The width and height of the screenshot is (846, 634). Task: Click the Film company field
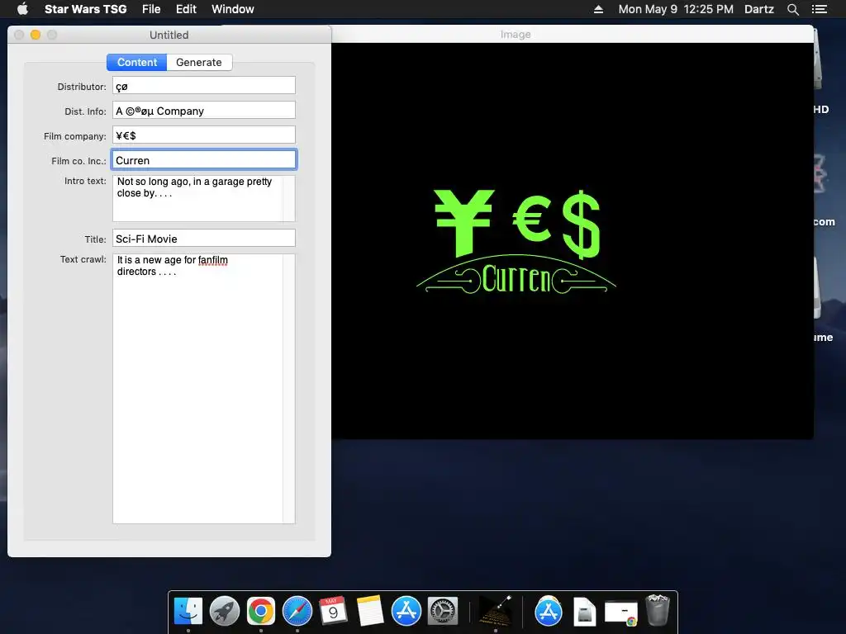[x=204, y=135]
